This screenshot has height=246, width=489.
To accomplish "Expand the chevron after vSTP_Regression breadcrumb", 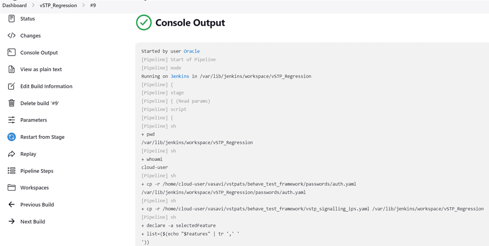I will 83,5.
